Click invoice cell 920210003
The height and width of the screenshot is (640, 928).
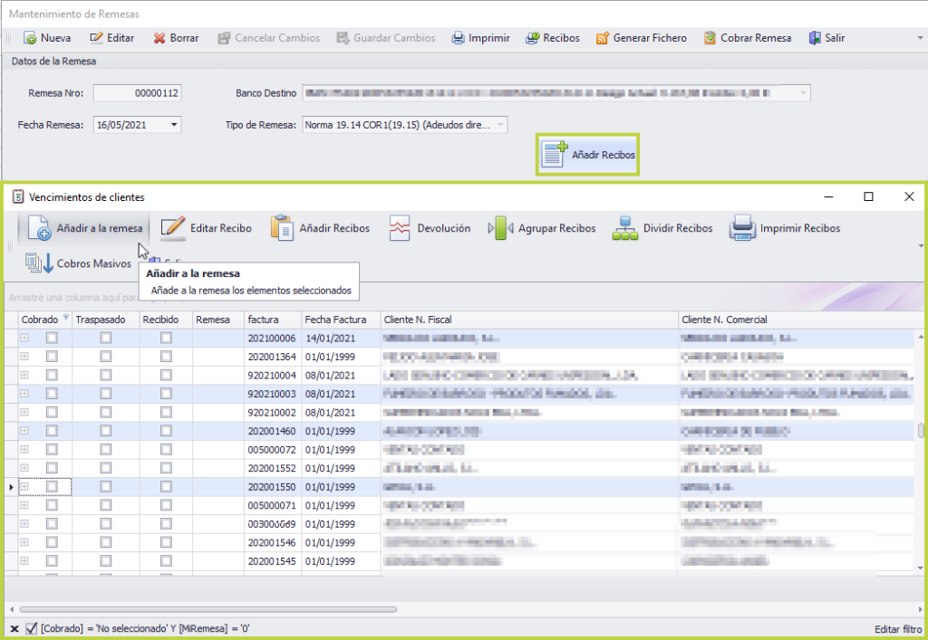point(272,394)
